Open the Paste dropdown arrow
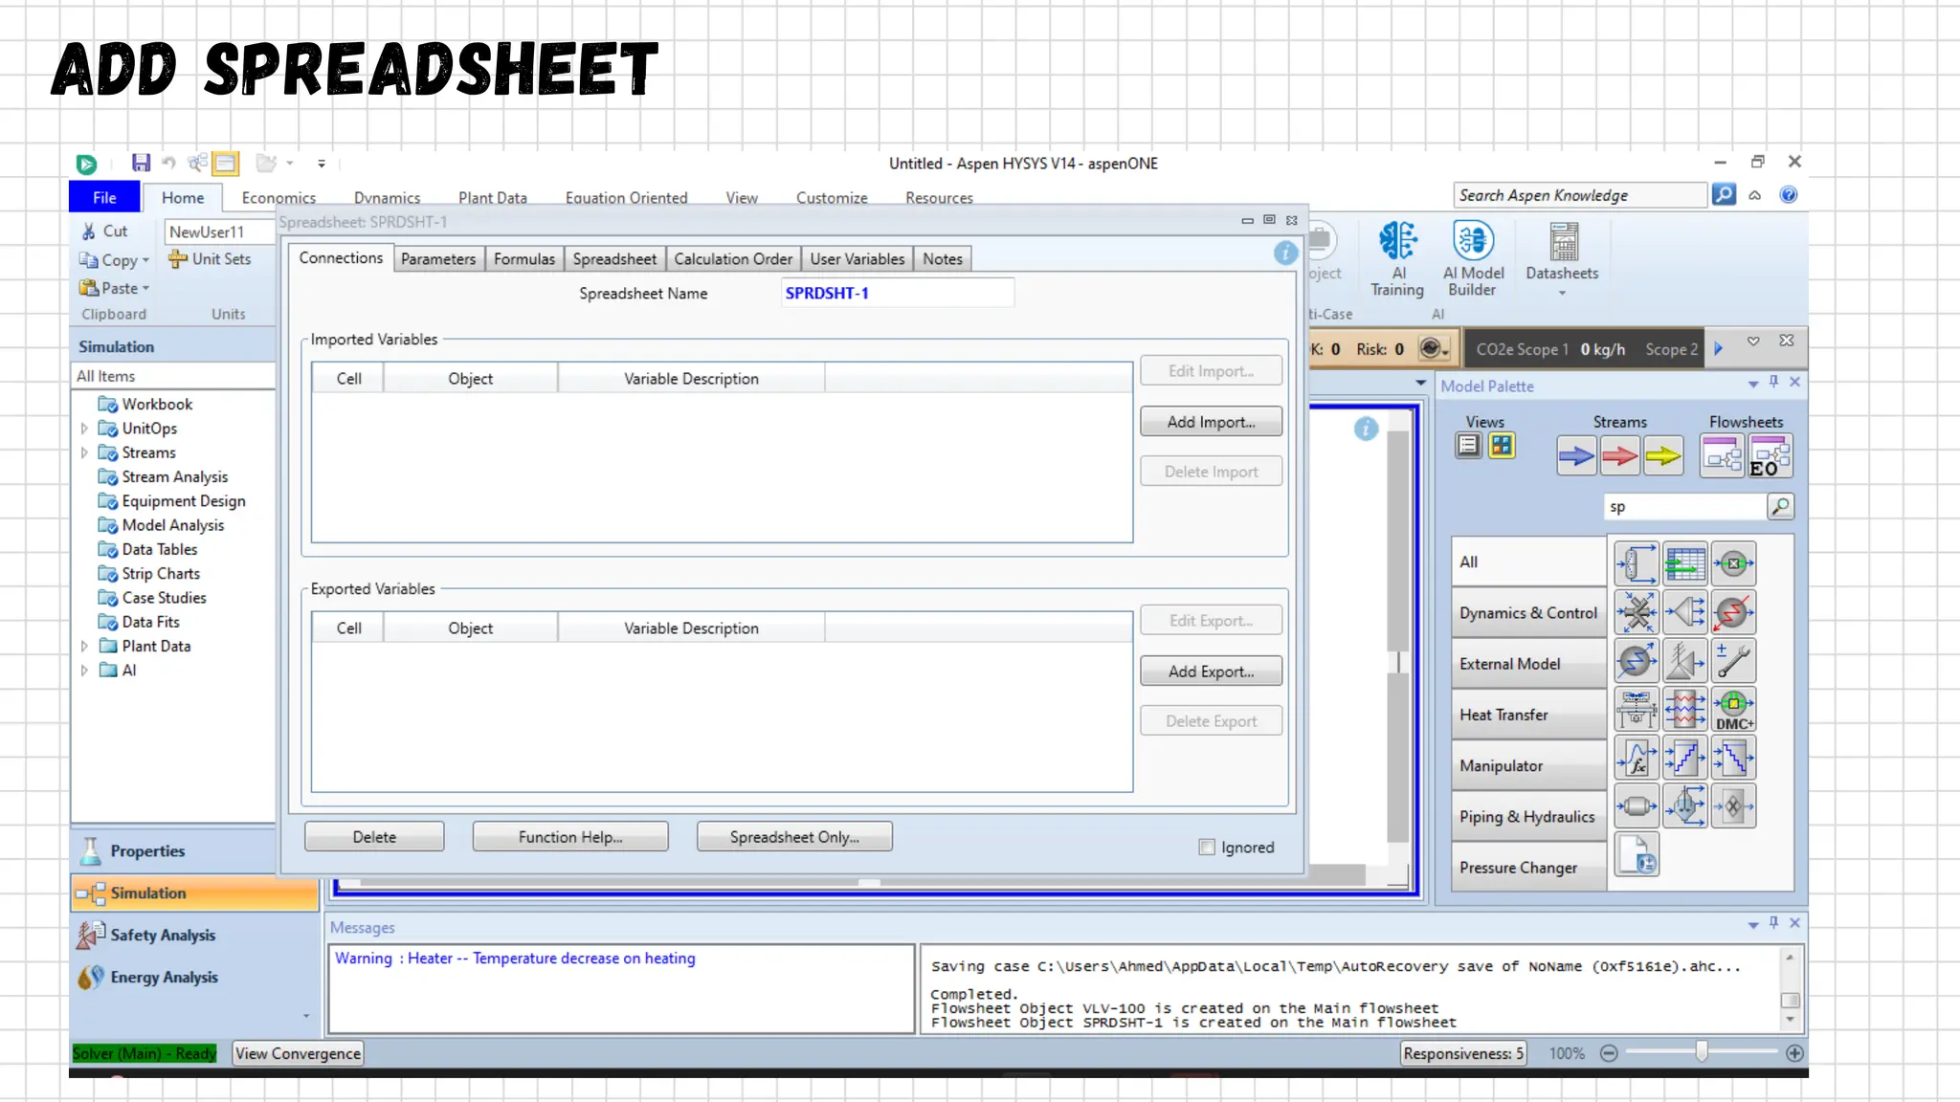The width and height of the screenshot is (1960, 1102). pos(145,288)
